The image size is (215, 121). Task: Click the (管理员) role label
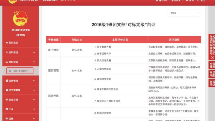[x=20, y=35]
